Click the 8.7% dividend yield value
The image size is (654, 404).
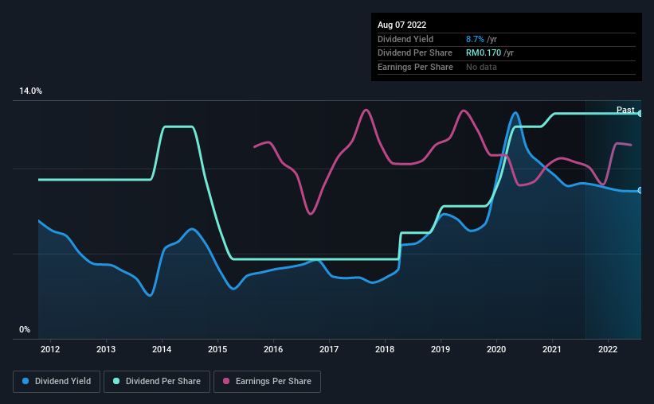475,39
